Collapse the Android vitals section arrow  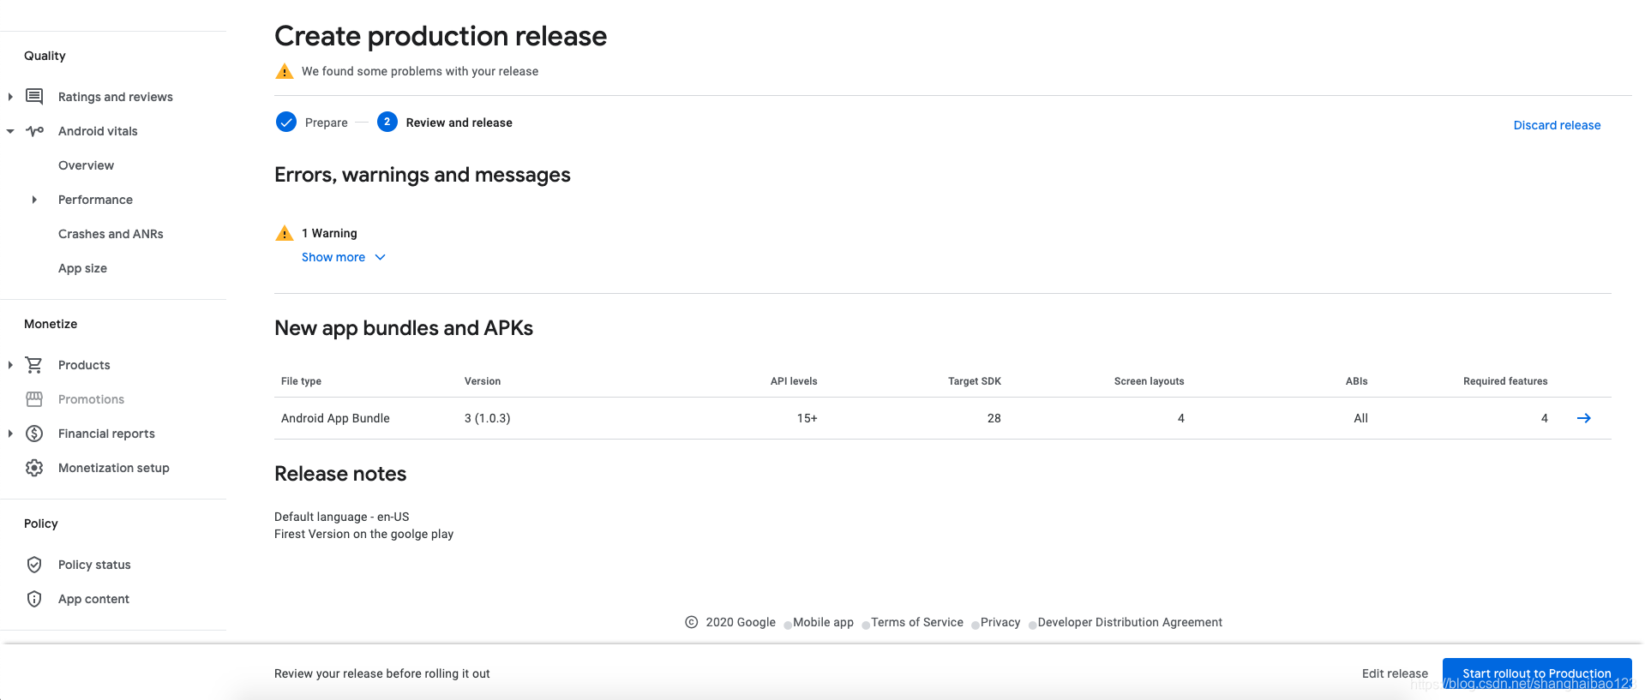click(x=10, y=131)
